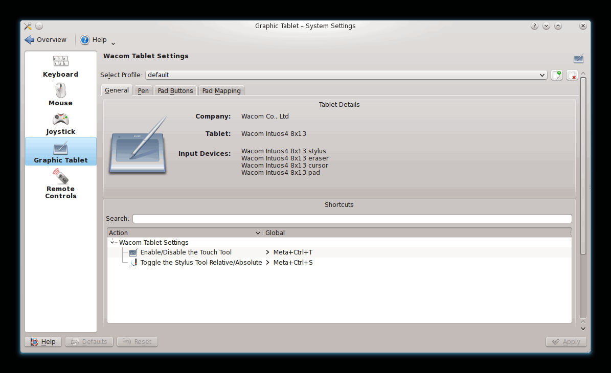
Task: Click the tablet icon next to Wacom Tablet Settings
Action: tap(578, 59)
